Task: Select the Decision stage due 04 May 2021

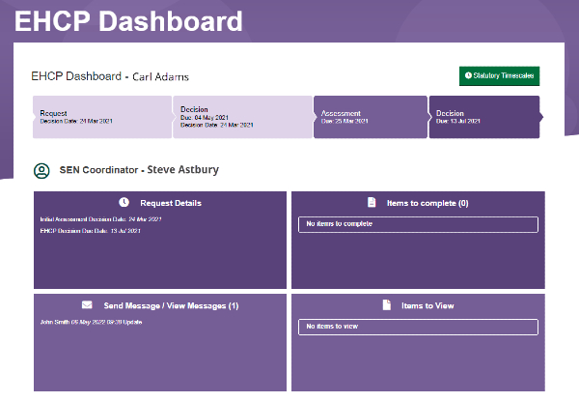Action: pyautogui.click(x=241, y=117)
